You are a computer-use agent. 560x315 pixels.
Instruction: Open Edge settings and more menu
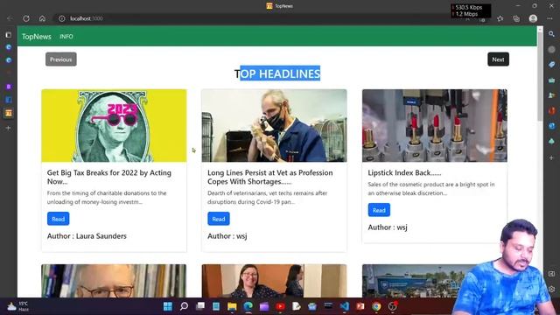(x=549, y=18)
